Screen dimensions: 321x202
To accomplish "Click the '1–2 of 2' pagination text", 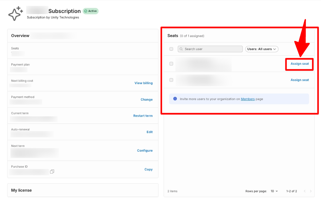I will tap(292, 191).
